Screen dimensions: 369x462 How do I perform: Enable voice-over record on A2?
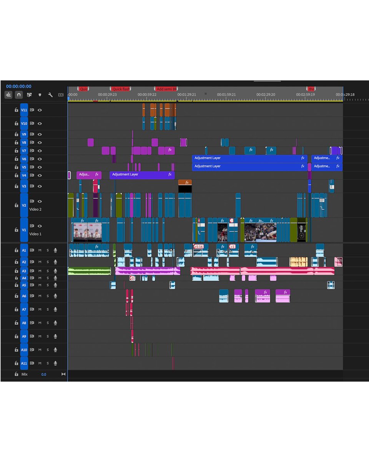click(55, 262)
